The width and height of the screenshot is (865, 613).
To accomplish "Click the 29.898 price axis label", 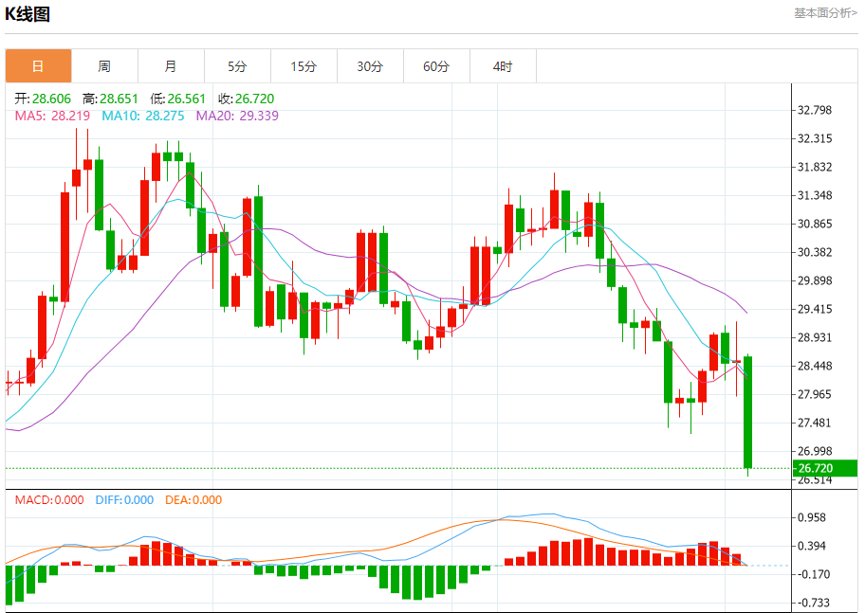I will [815, 280].
